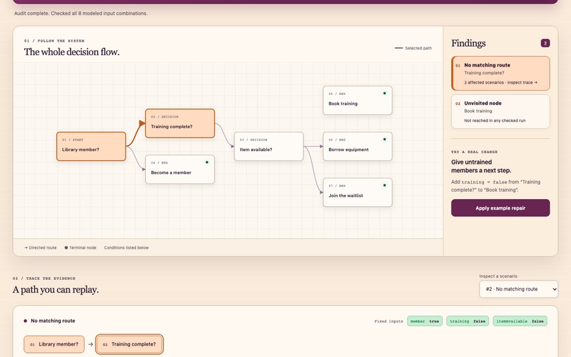Screen dimensions: 571x357
Task: Click the orange arrowhead into Training complete?
Action: (x=142, y=123)
